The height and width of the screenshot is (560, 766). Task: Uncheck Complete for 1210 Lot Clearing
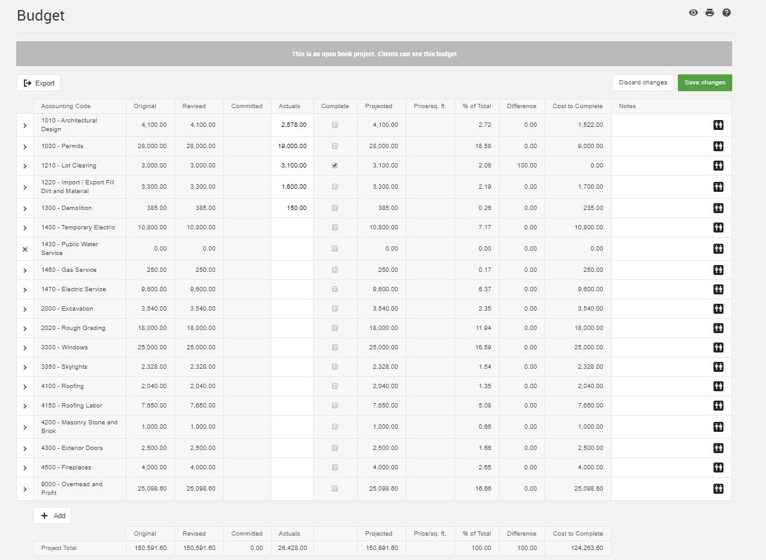coord(335,166)
